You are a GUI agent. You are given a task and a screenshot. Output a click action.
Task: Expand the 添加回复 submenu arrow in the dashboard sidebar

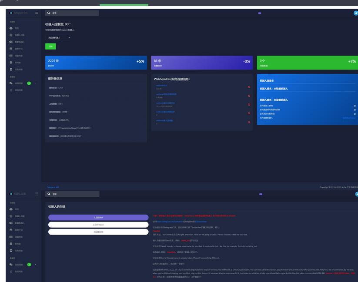pyautogui.click(x=35, y=83)
